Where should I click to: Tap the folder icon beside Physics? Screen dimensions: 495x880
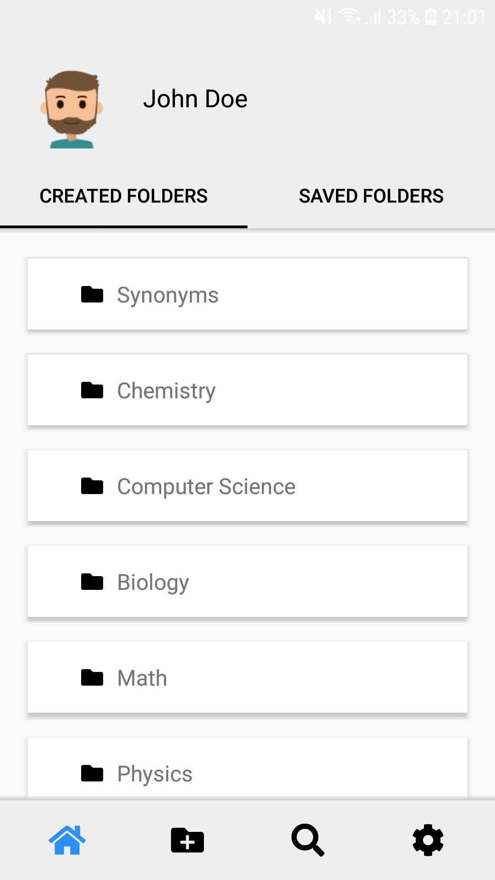coord(92,773)
